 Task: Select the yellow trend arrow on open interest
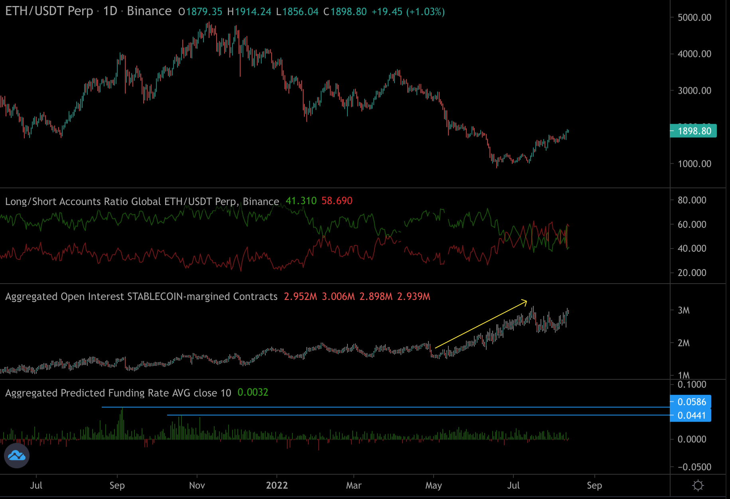pyautogui.click(x=481, y=324)
